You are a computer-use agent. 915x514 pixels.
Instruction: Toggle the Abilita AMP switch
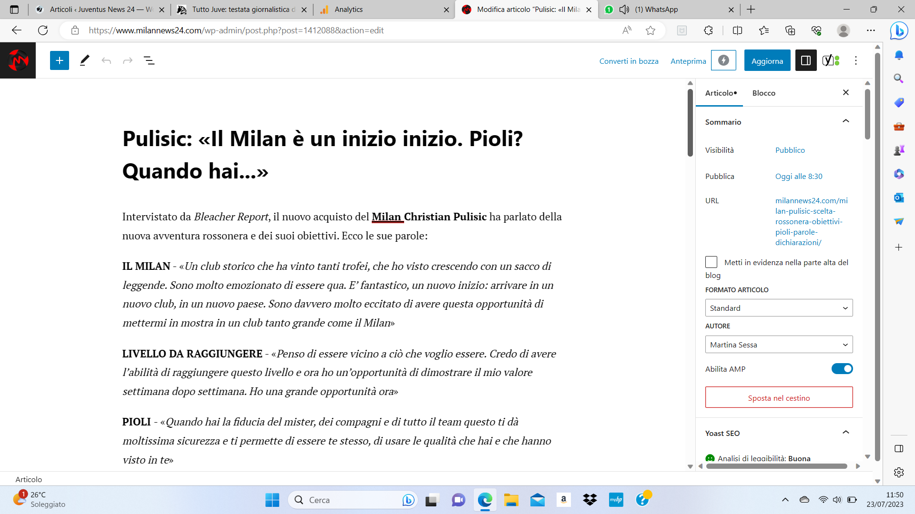pyautogui.click(x=842, y=369)
